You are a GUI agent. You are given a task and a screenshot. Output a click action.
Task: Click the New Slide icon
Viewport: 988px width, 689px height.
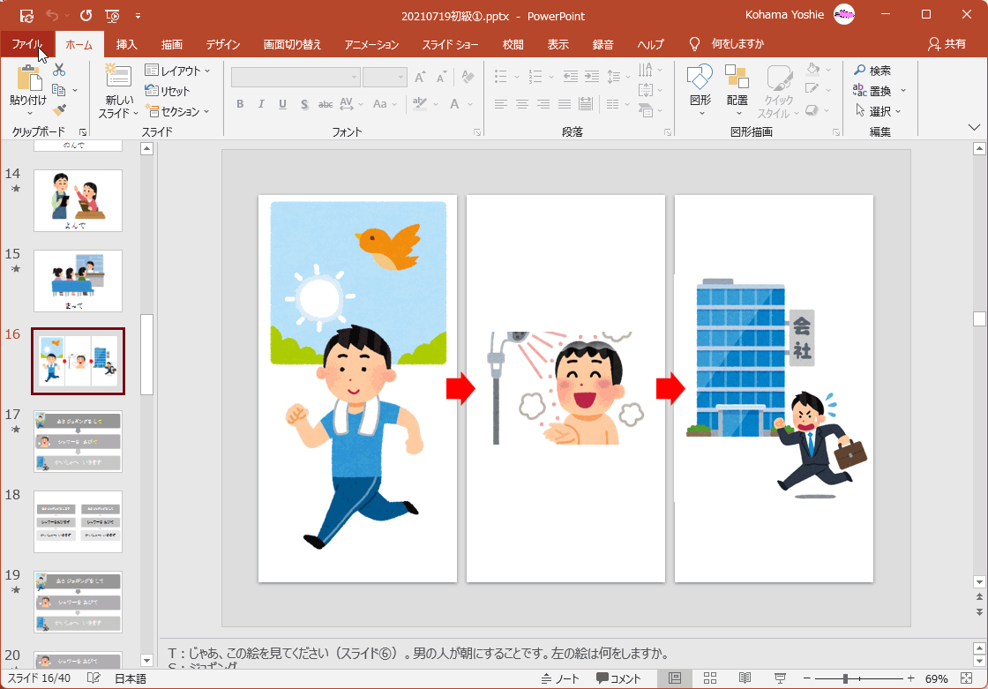click(x=118, y=78)
